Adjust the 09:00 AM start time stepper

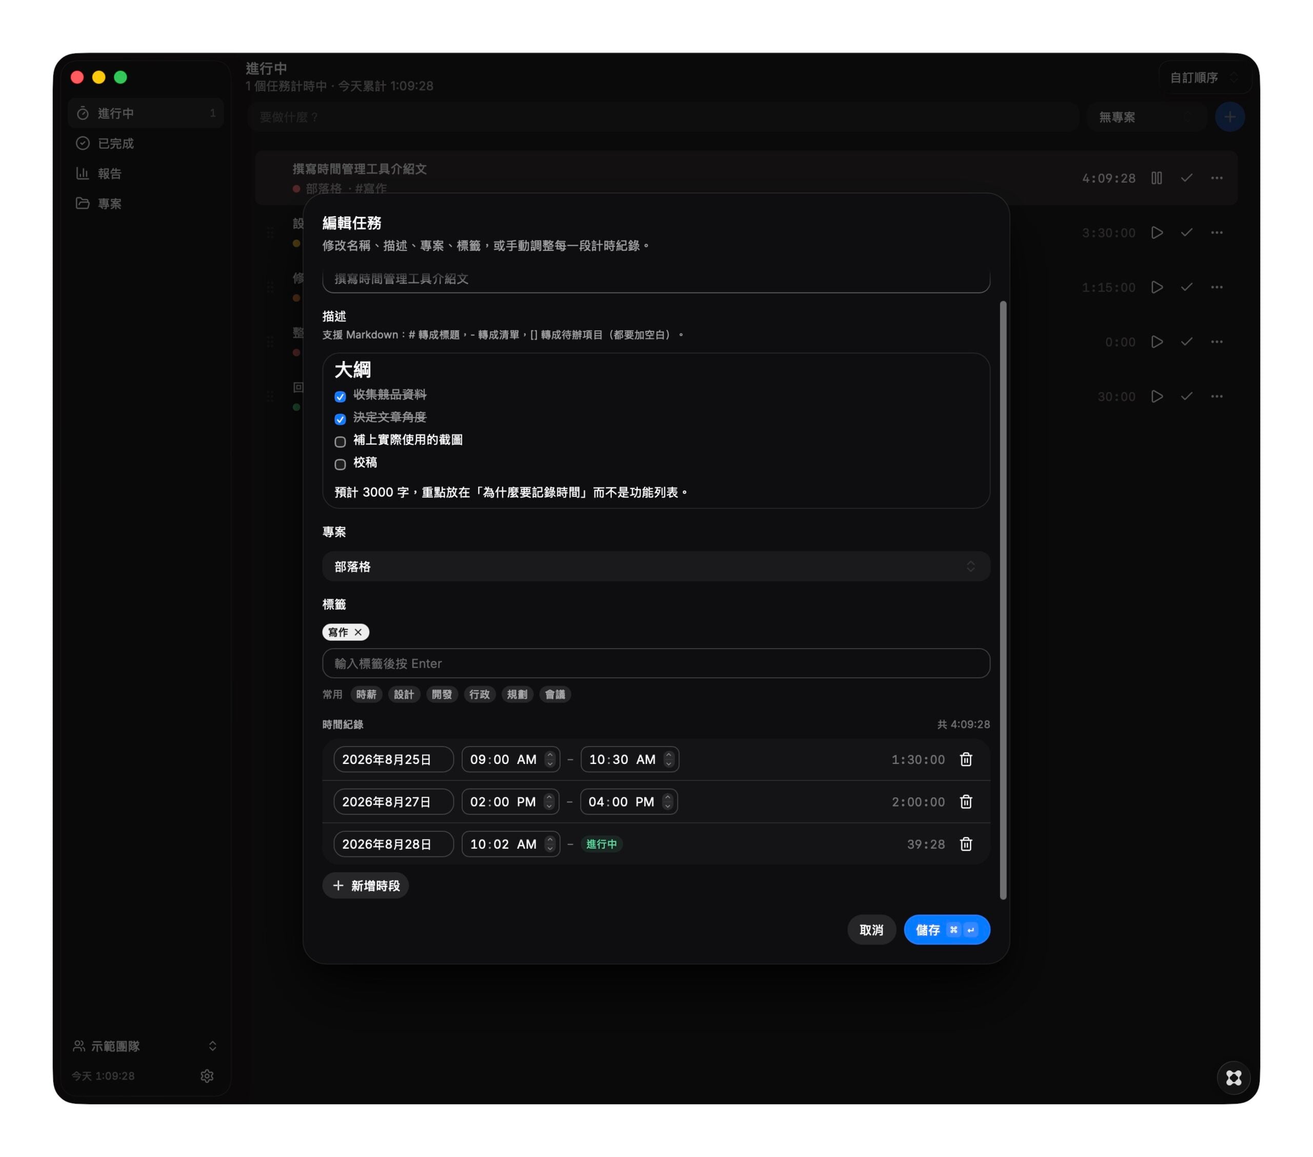550,759
